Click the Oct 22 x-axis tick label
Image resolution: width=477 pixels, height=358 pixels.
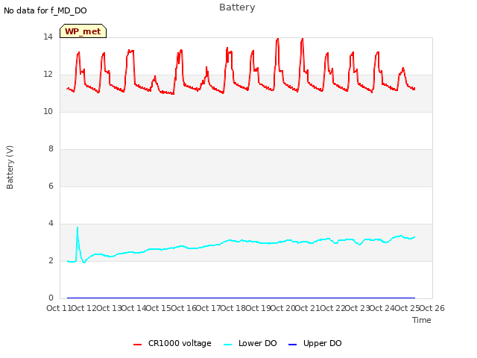tap(332, 308)
